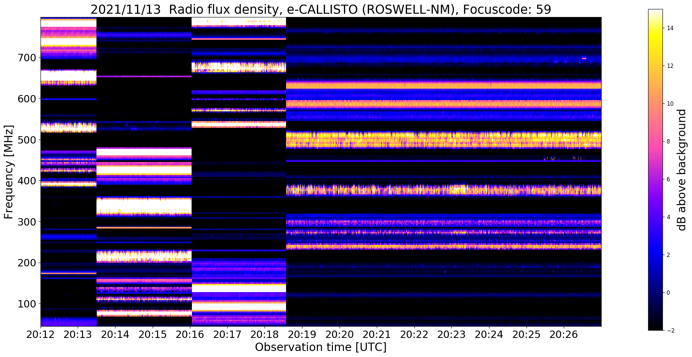Screen dimensions: 692x357
Task: Click the 500 frequency tick label
Action: pos(27,140)
